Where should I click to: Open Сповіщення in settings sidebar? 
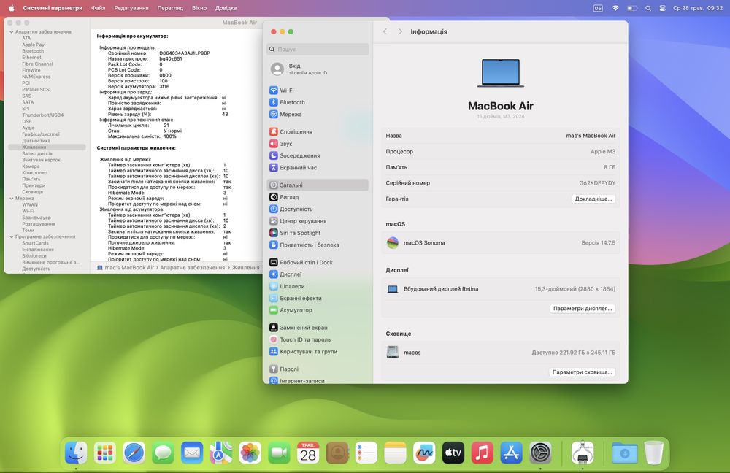click(318, 131)
